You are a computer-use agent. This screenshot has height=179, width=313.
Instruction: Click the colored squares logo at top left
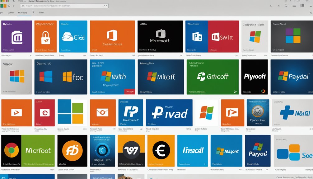[3, 6]
